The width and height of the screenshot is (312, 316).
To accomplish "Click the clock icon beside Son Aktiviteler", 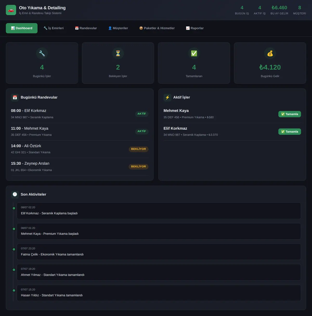I will point(15,194).
